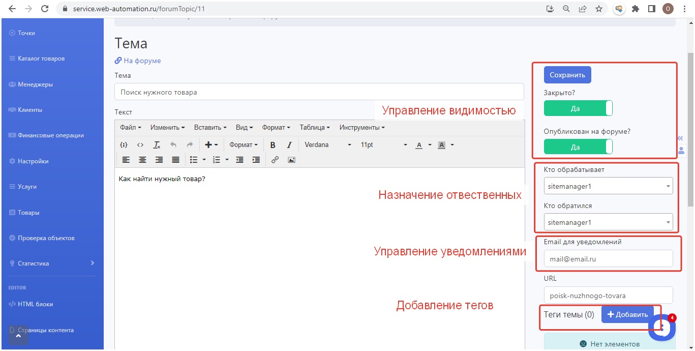The image size is (695, 351).
Task: Increase indent of the paragraph
Action: [256, 160]
